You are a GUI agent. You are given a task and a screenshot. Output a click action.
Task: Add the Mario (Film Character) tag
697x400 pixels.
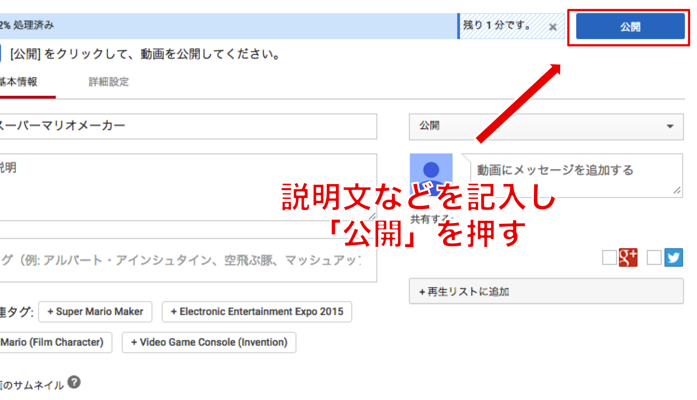(x=55, y=342)
